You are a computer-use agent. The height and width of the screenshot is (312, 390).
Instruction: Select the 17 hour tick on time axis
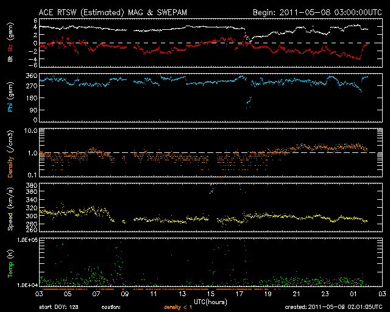coord(239,294)
